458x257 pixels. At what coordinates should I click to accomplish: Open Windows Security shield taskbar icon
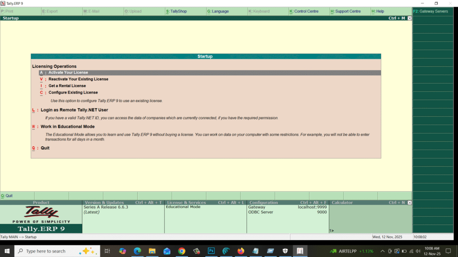point(285,251)
